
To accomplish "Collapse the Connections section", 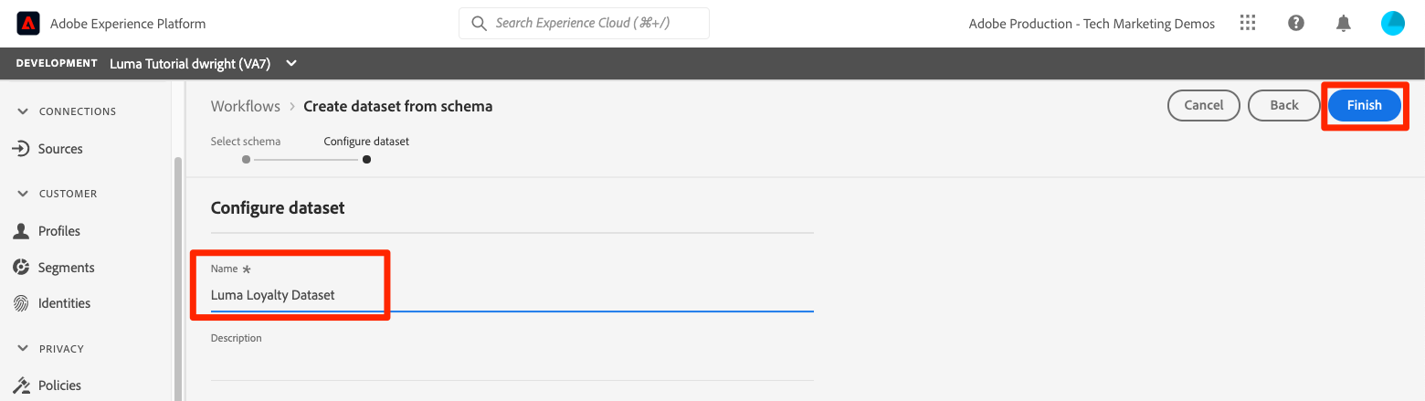I will click(24, 111).
